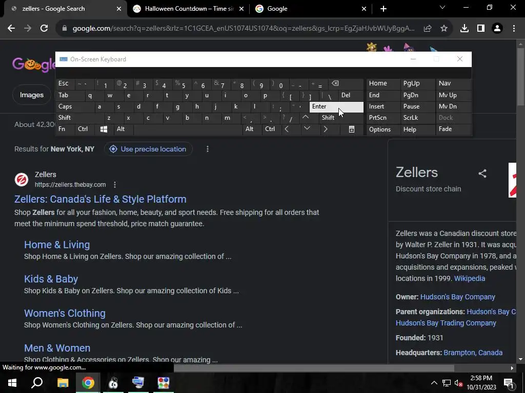Open a new tab with plus icon
525x393 pixels.
[383, 9]
